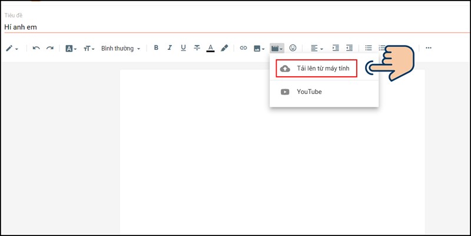Click the insert video clapperboard button
Image resolution: width=471 pixels, height=236 pixels.
(x=277, y=48)
